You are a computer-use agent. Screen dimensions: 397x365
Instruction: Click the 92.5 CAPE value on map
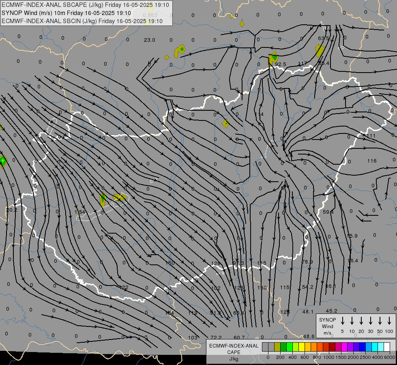pos(281,64)
